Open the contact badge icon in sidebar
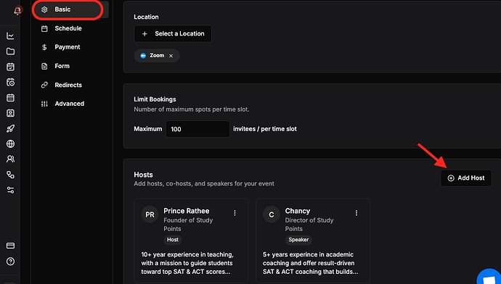Viewport: 501px width, 284px height. [10, 113]
